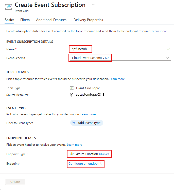
Task: Click the Add Event Type filter icon
Action: tap(74, 123)
